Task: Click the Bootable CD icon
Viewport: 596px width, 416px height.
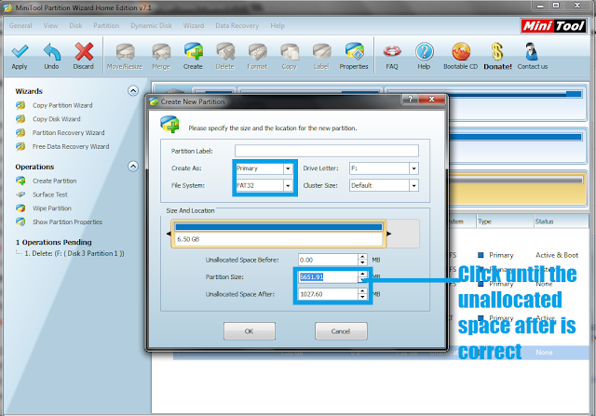Action: pos(461,52)
